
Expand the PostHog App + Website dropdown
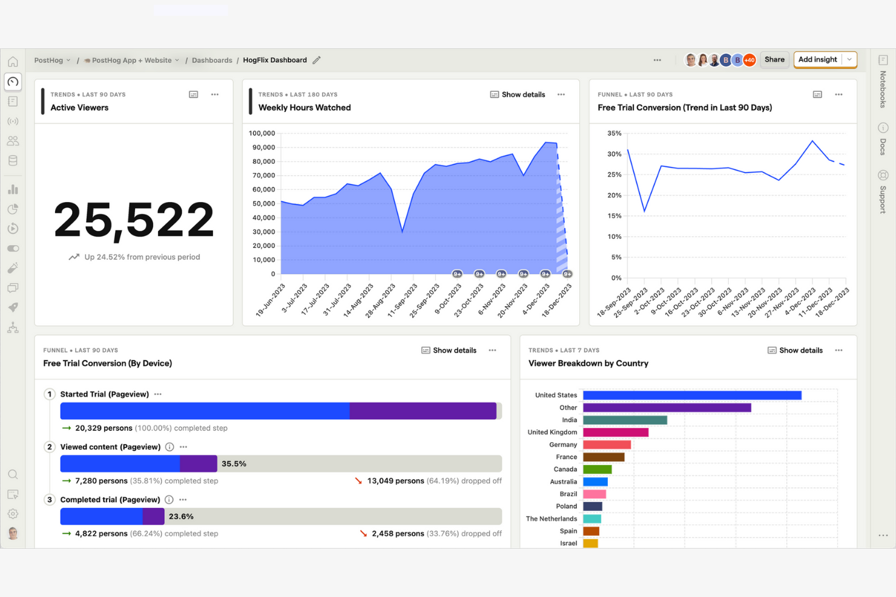tap(131, 60)
